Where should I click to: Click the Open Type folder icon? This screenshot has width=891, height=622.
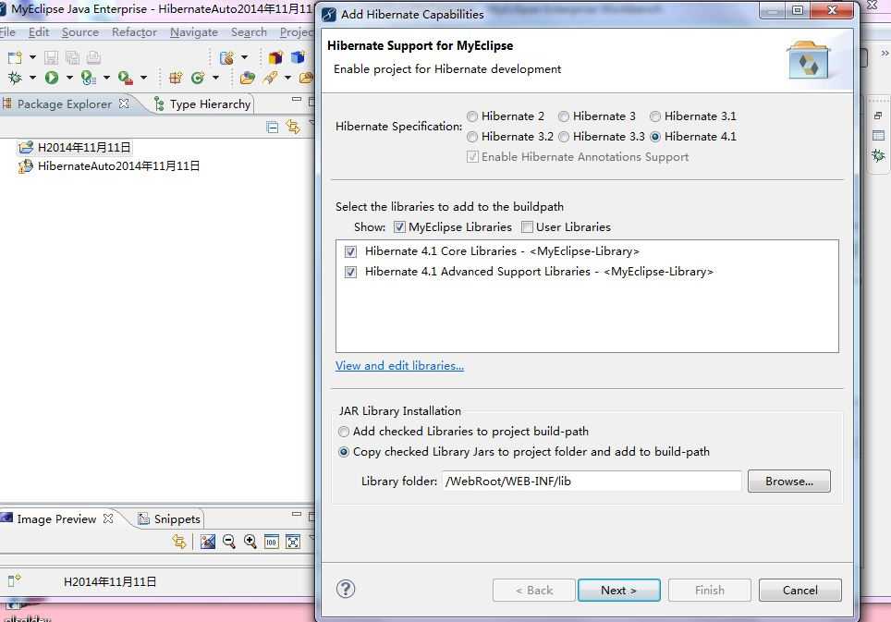247,78
